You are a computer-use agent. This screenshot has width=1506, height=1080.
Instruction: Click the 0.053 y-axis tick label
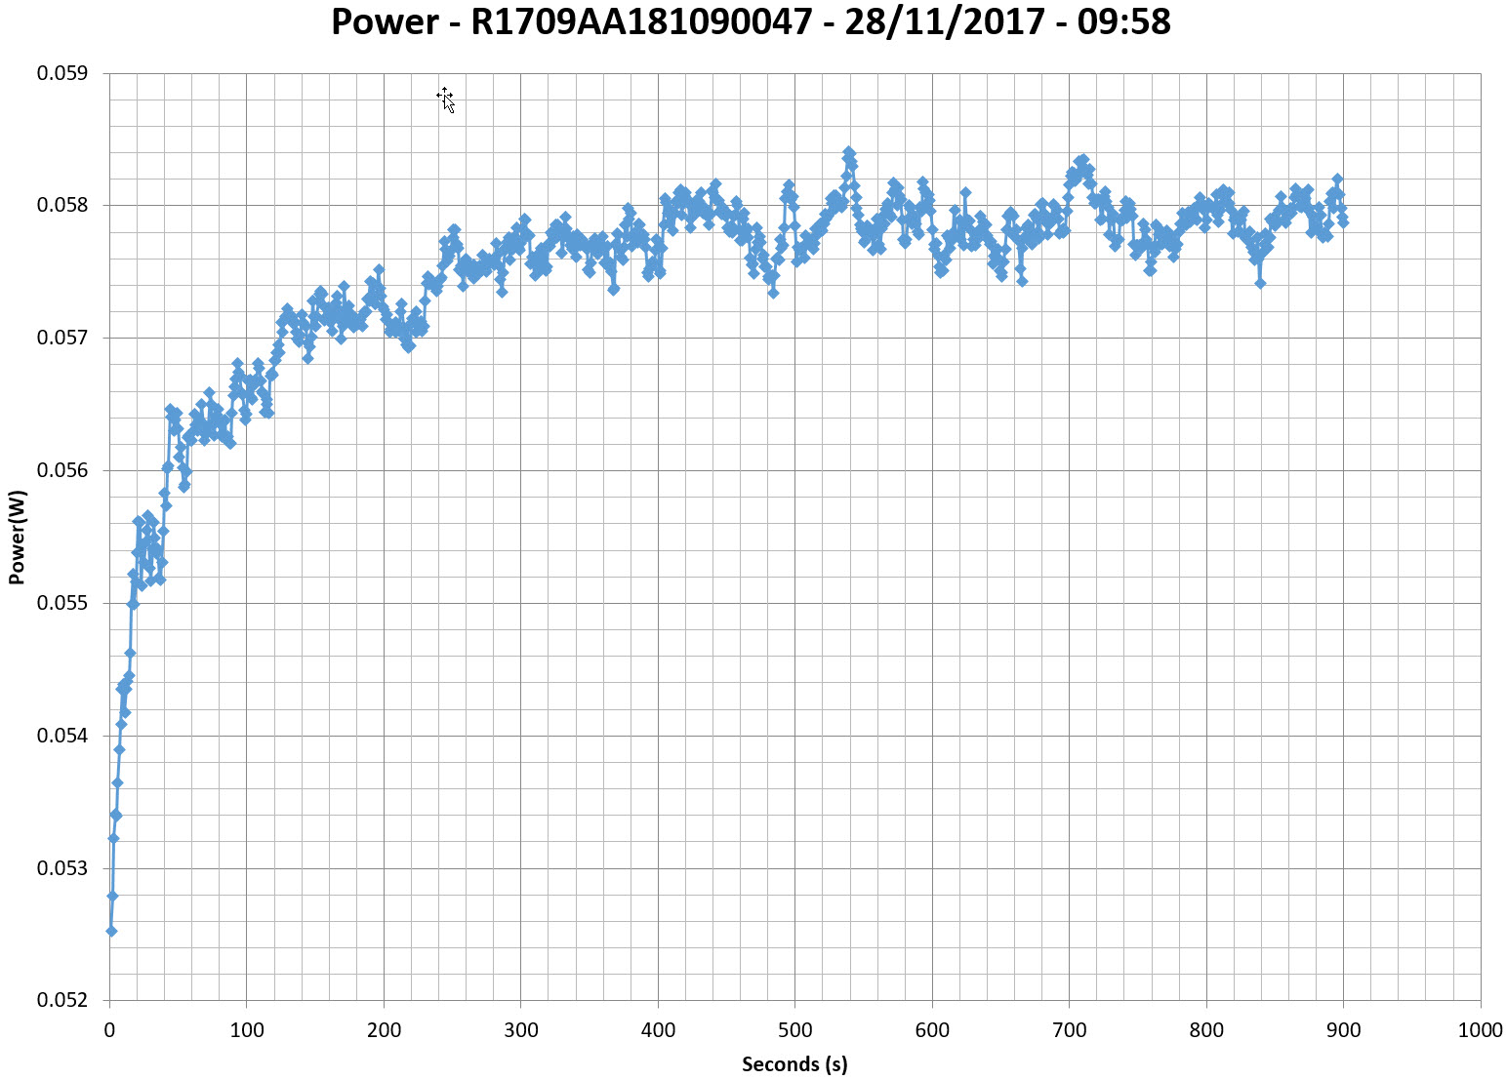tap(62, 868)
